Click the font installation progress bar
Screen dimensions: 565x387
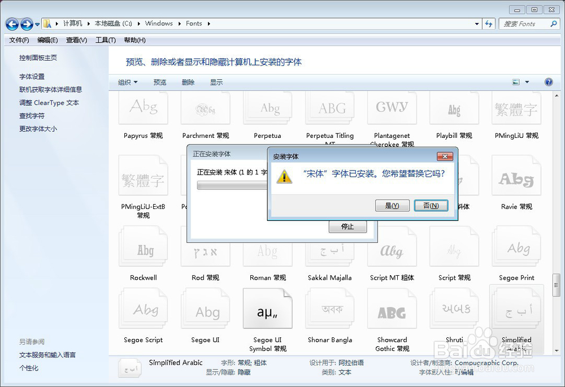(x=232, y=185)
